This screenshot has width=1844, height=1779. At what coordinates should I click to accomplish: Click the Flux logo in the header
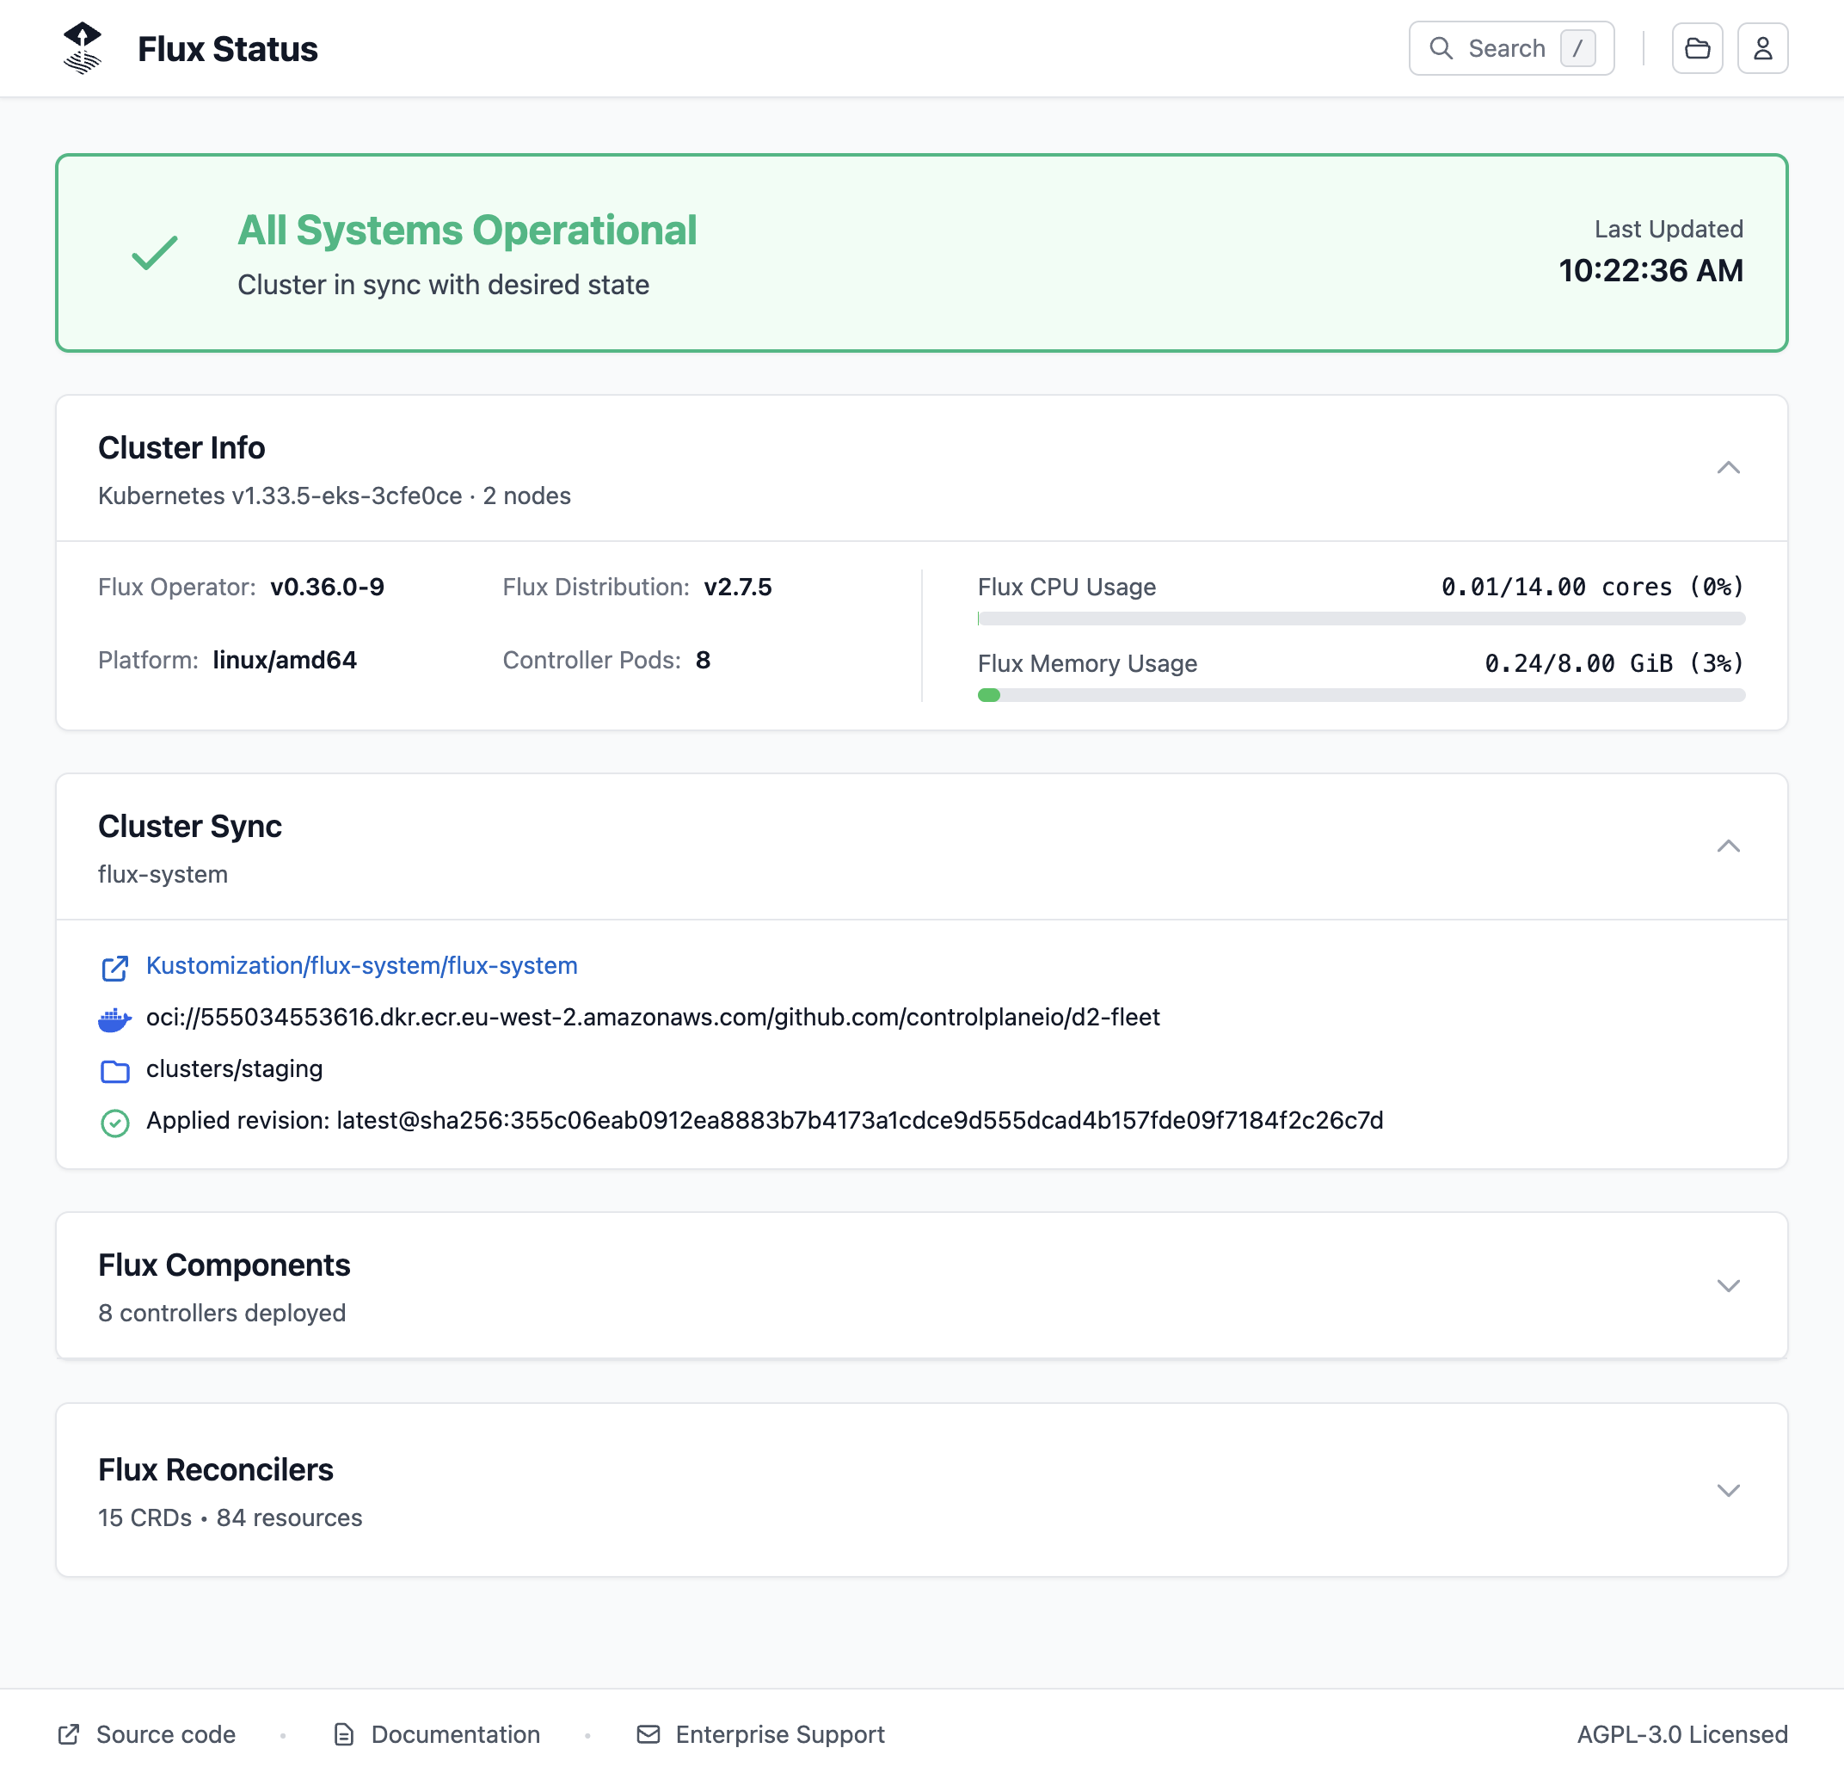click(x=83, y=48)
